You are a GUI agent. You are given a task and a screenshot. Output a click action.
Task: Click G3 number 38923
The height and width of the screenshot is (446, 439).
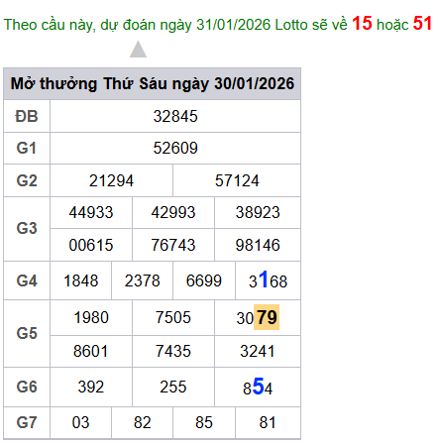point(258,212)
